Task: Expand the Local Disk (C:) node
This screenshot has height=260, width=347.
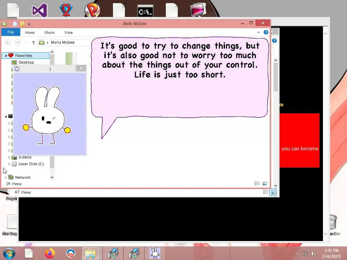Action: click(x=9, y=164)
